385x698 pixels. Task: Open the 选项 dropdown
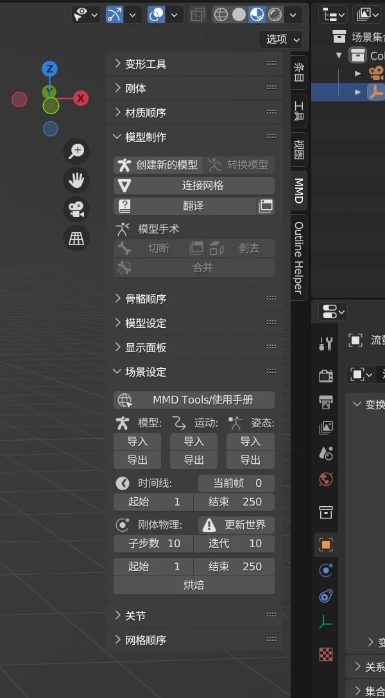click(x=281, y=39)
